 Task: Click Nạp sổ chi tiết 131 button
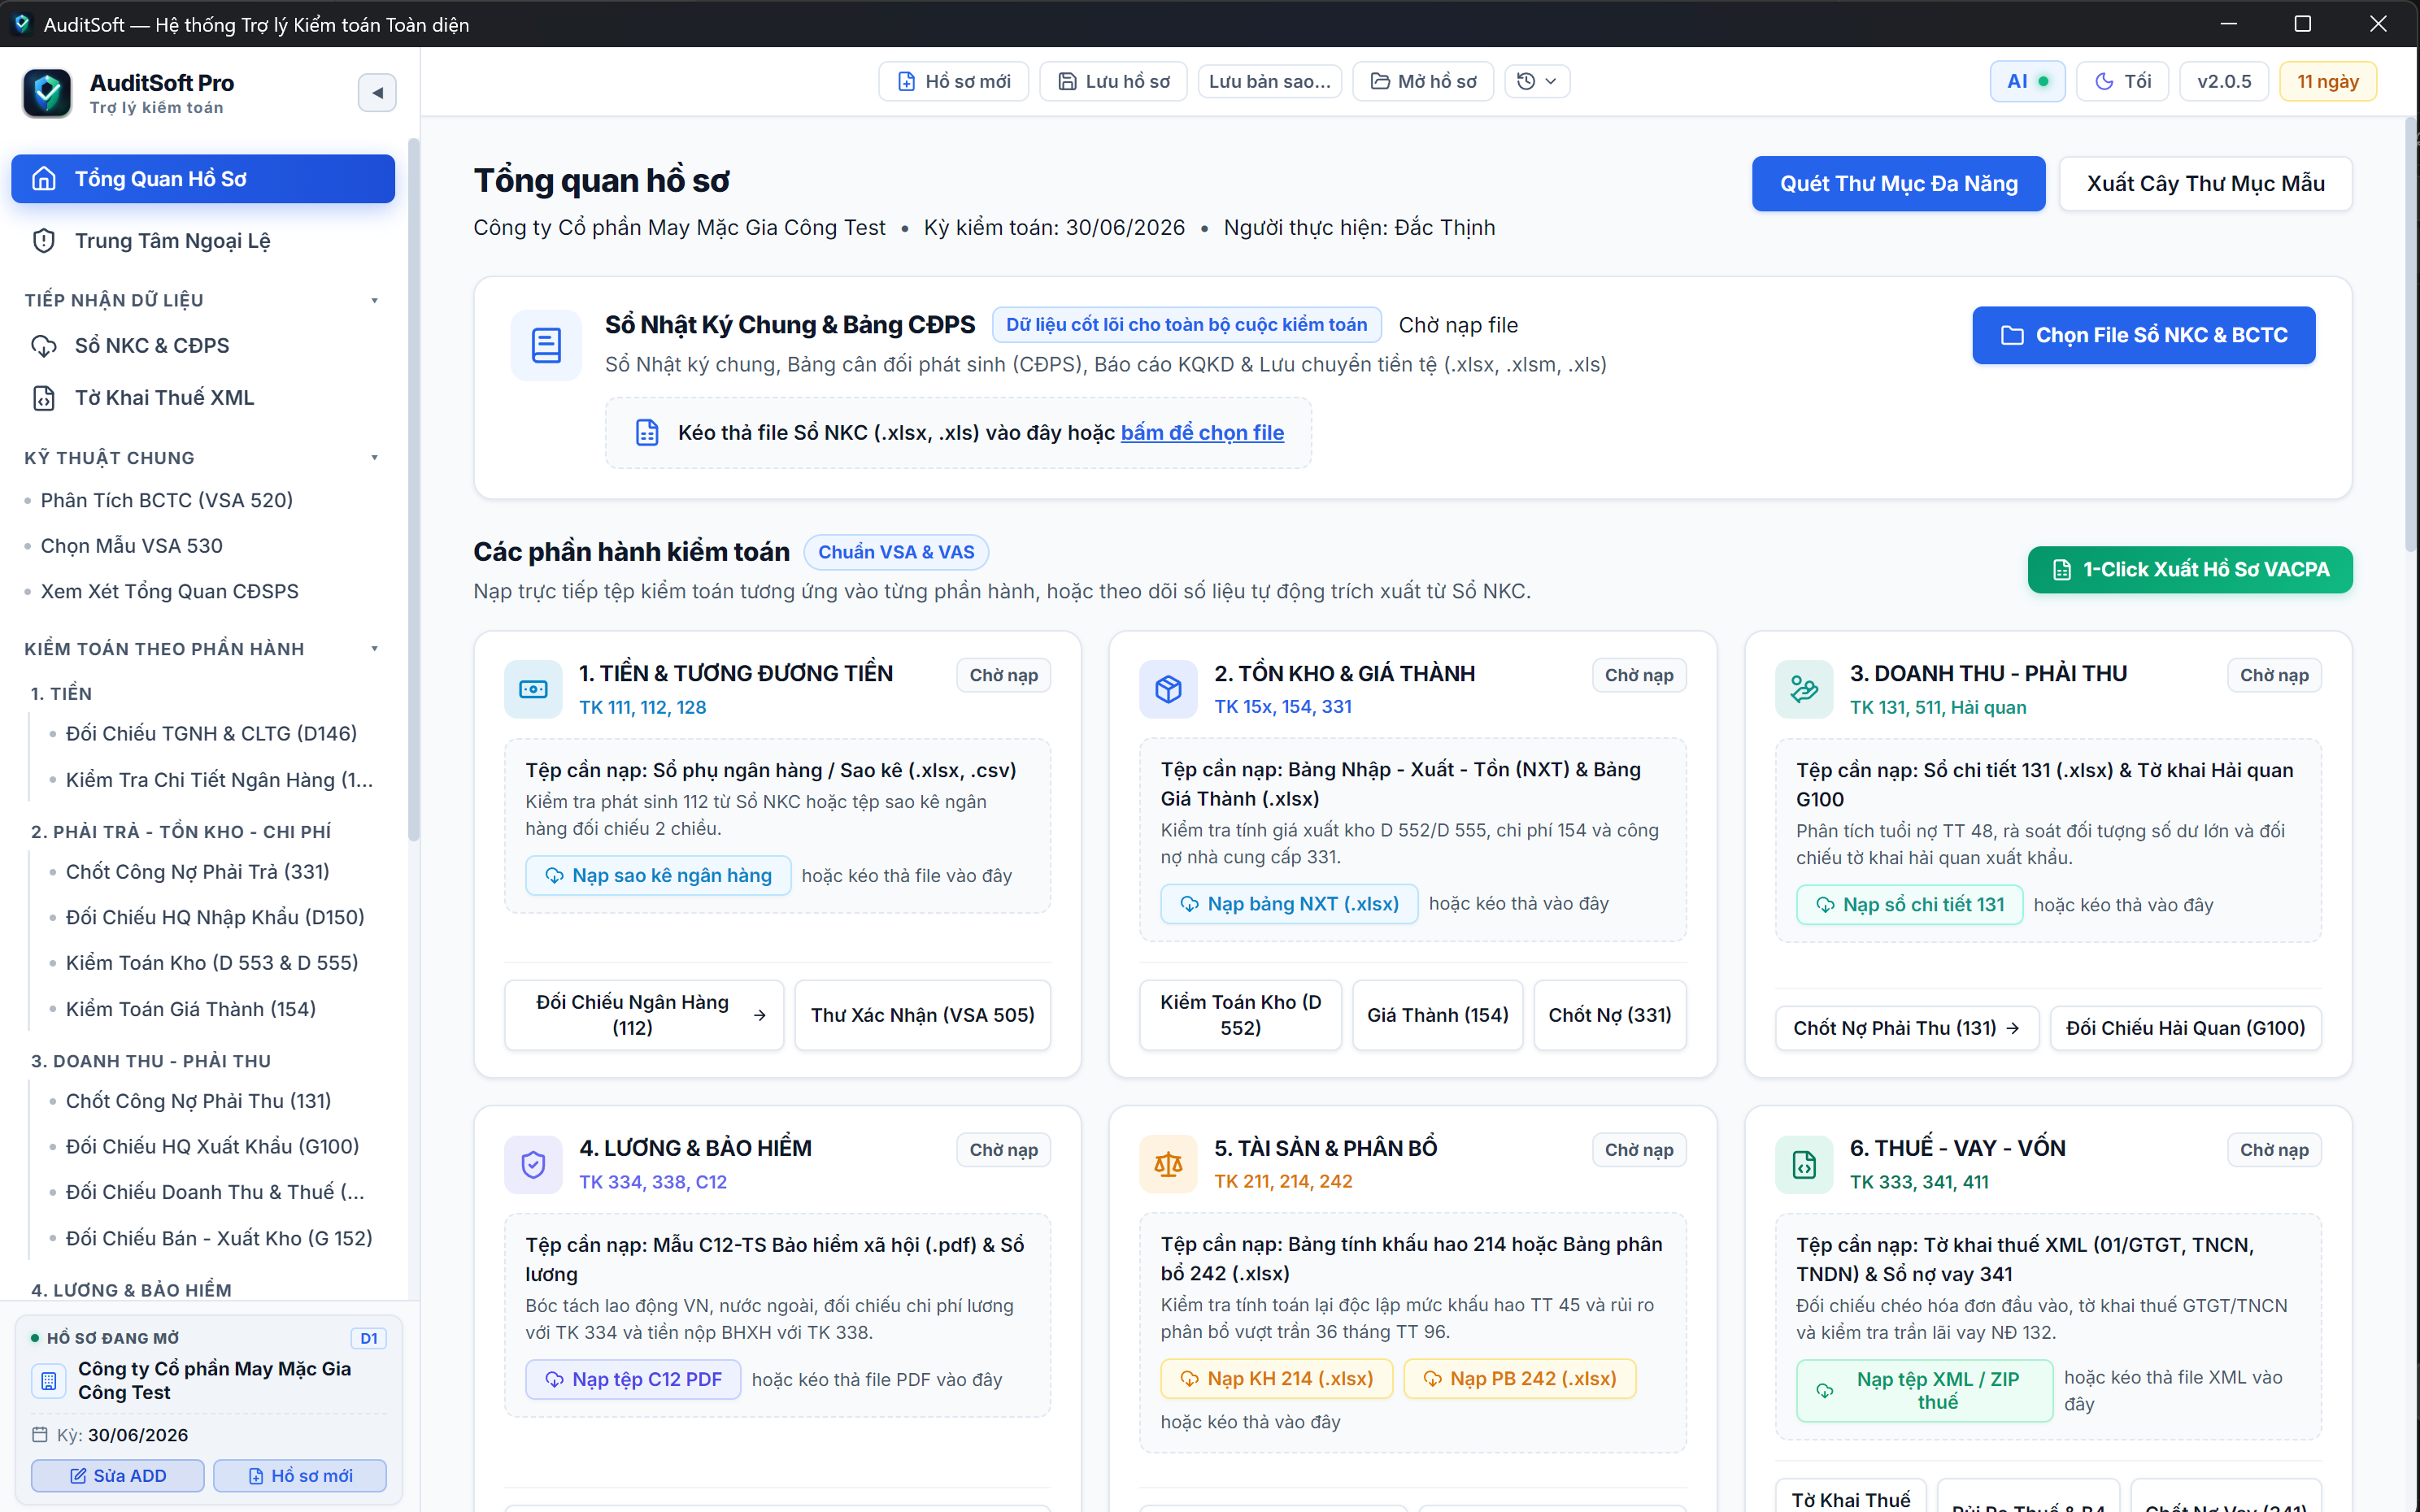(1909, 905)
